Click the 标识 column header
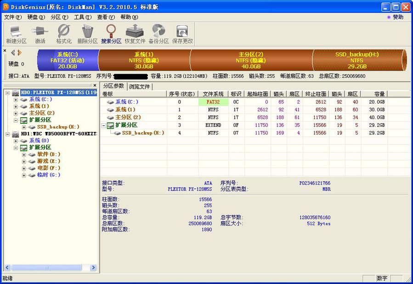 click(236, 94)
